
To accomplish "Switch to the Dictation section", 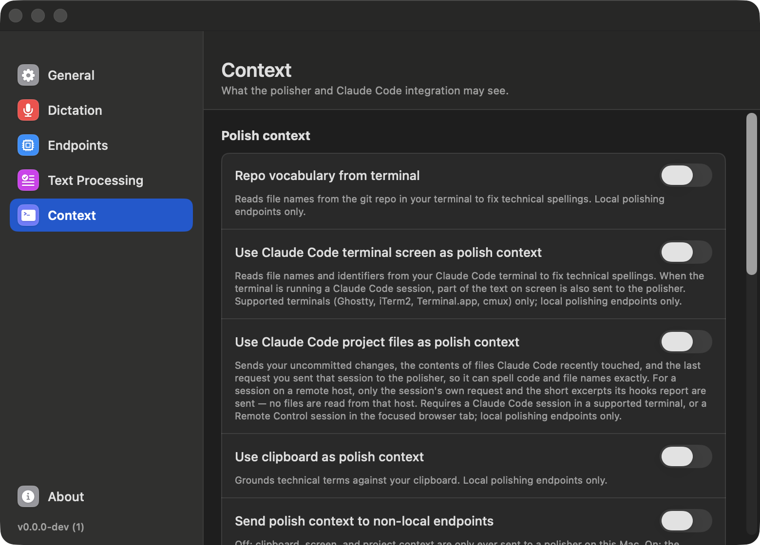I will pyautogui.click(x=101, y=110).
